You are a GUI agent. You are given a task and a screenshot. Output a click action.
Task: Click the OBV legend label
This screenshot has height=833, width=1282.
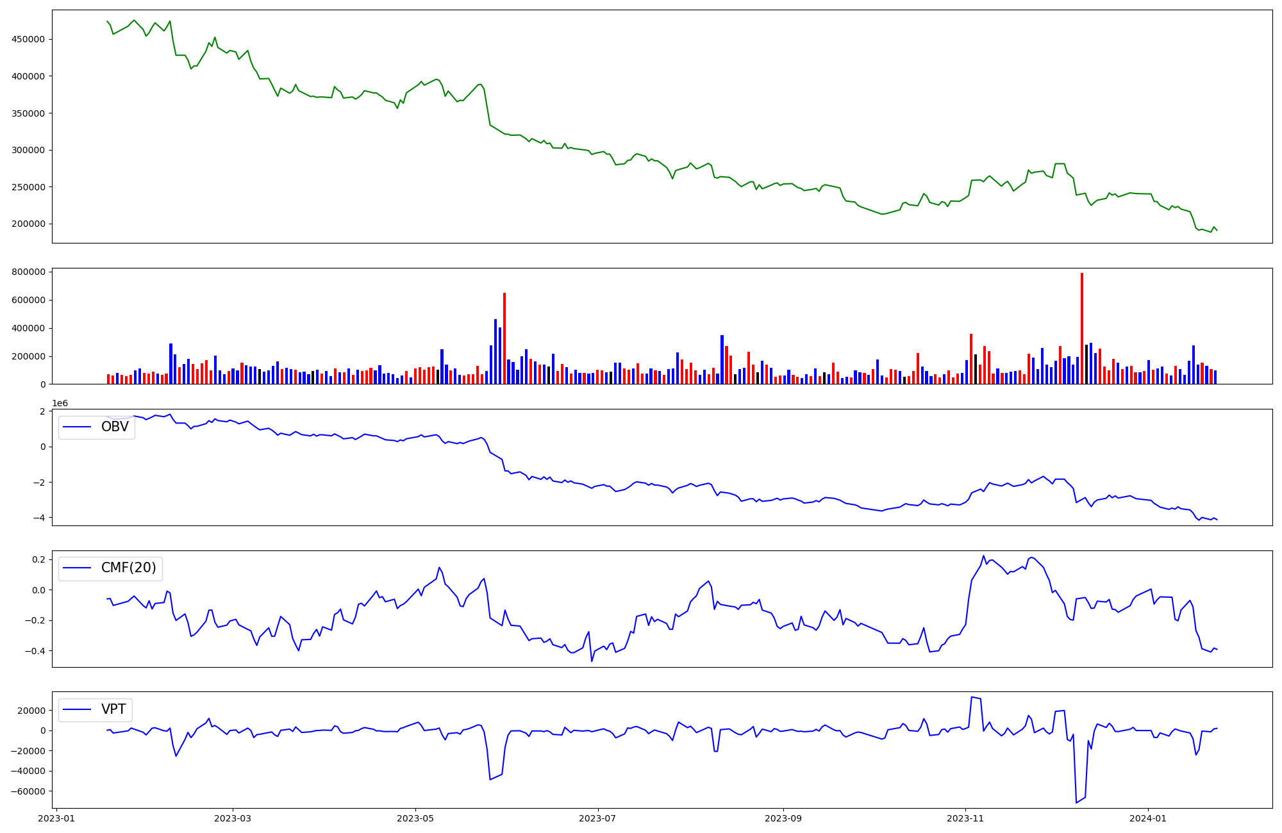[115, 427]
